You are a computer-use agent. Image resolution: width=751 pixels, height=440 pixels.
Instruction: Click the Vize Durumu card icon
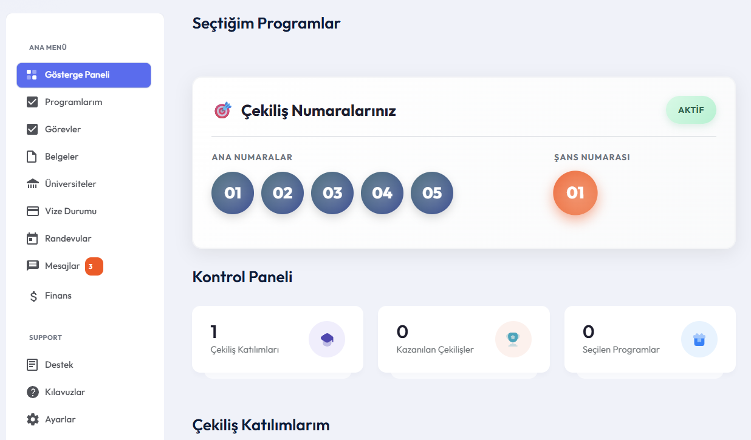pos(33,211)
